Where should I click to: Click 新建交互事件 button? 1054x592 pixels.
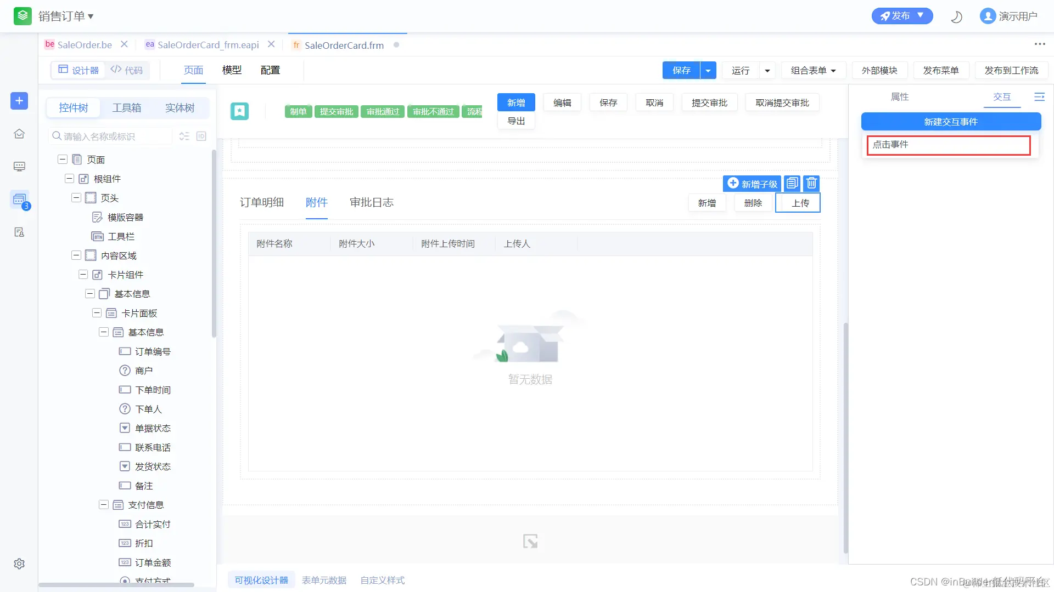(x=950, y=122)
